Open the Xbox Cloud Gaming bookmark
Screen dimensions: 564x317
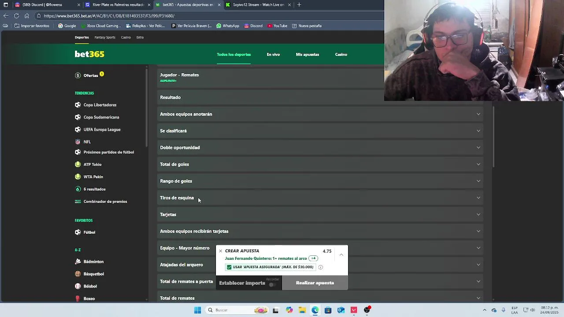(101, 26)
